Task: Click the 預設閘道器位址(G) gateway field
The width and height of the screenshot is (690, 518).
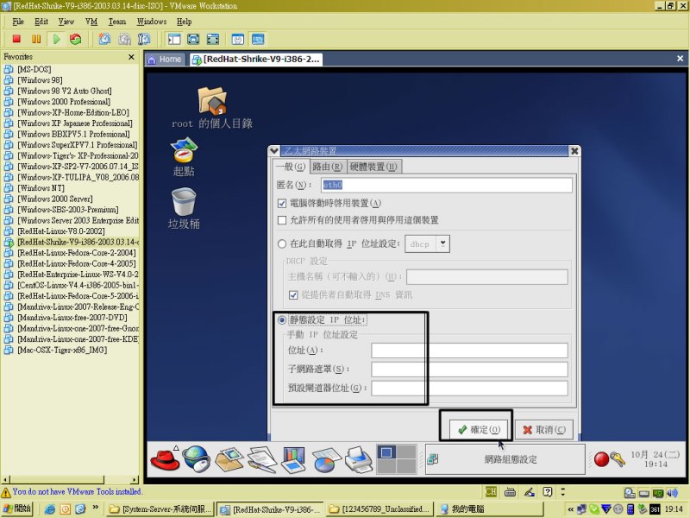Action: [x=469, y=388]
